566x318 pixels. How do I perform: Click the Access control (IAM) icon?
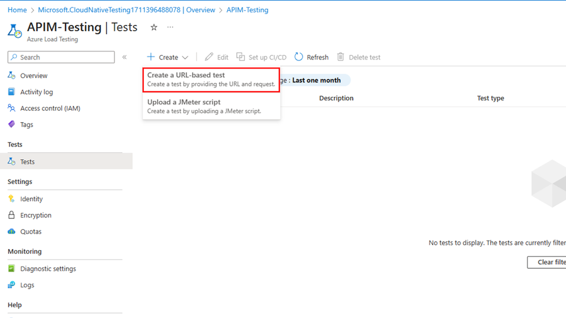tap(11, 108)
